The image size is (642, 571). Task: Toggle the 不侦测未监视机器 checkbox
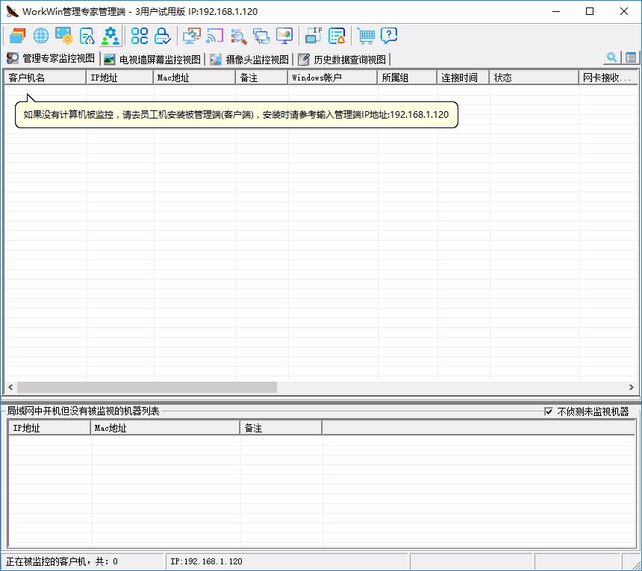click(x=549, y=411)
